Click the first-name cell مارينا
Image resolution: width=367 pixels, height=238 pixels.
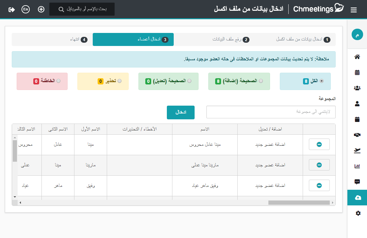tap(90, 165)
